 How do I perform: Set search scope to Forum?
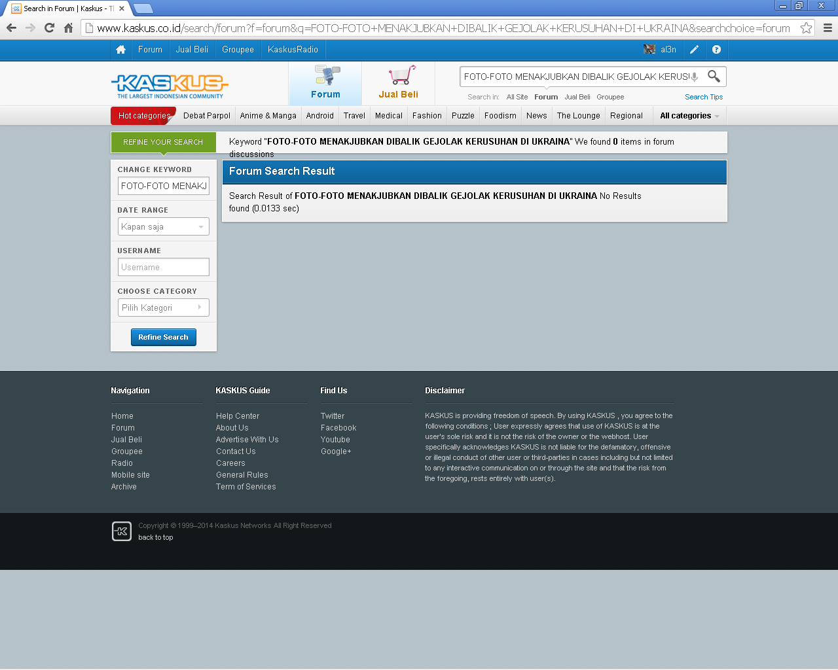pyautogui.click(x=546, y=97)
